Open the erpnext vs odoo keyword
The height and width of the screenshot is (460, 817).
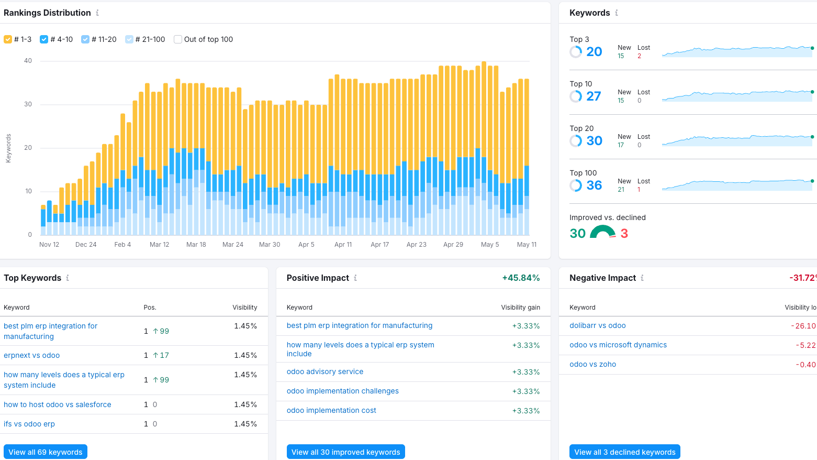coord(32,355)
